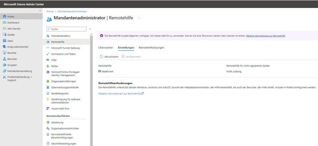Click the Endpunktsicherheit shield icon

4,47
